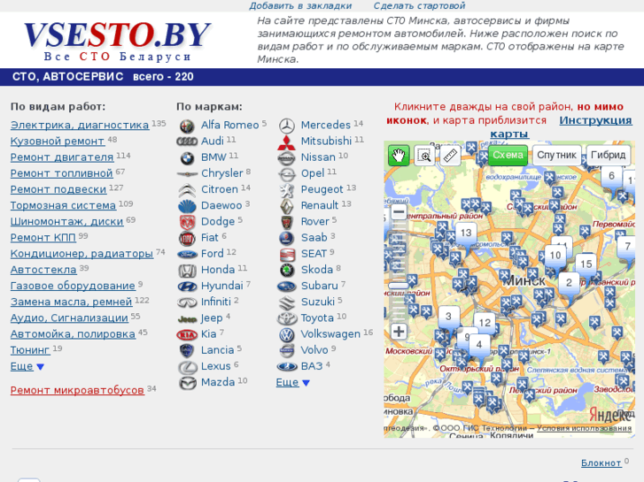
Task: Click the ВАЗ logo icon
Action: [287, 367]
